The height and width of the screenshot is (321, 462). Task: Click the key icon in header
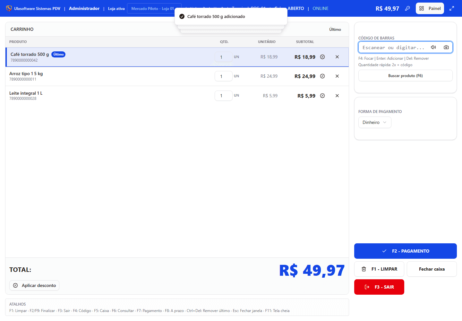pyautogui.click(x=407, y=8)
